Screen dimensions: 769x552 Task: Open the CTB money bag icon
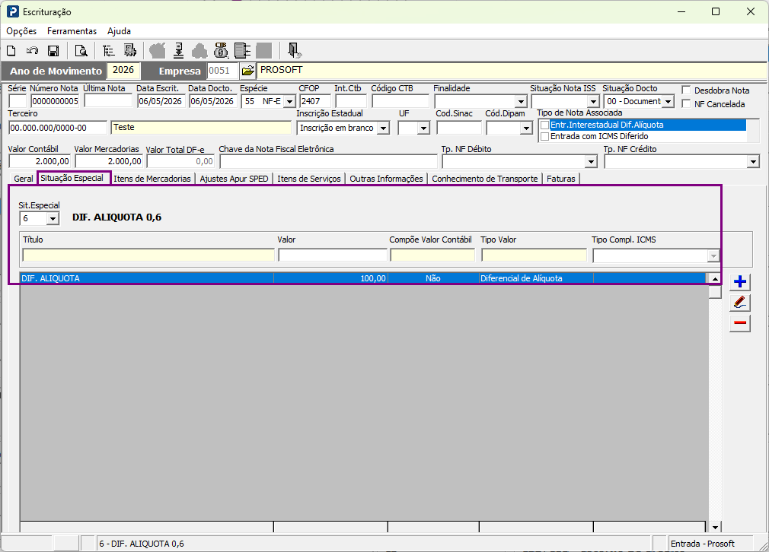222,50
